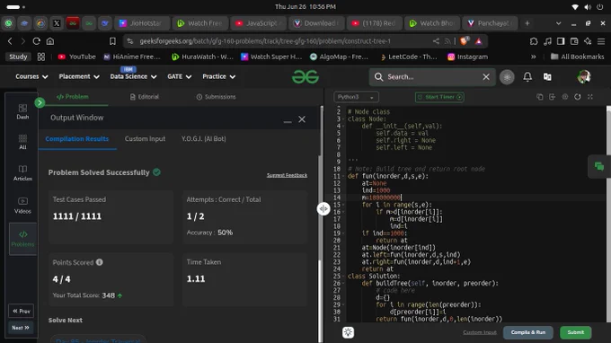The height and width of the screenshot is (343, 611).
Task: Click the address bar URL
Action: tap(265, 41)
